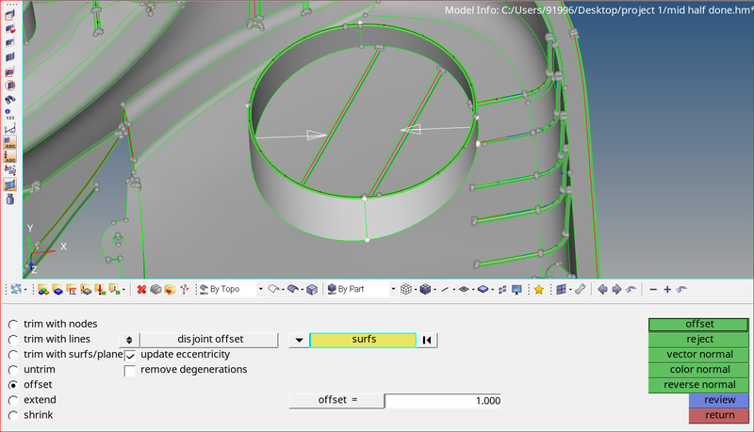Click the color normal button
The width and height of the screenshot is (754, 432).
tap(698, 370)
